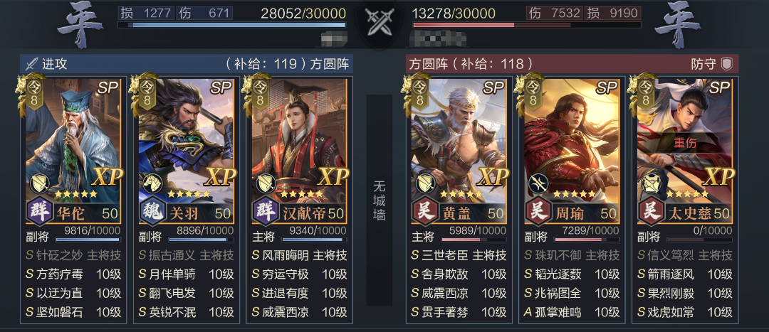This screenshot has width=769, height=332.
Task: Click 关羽's cavalry horse troop icon
Action: (x=152, y=183)
